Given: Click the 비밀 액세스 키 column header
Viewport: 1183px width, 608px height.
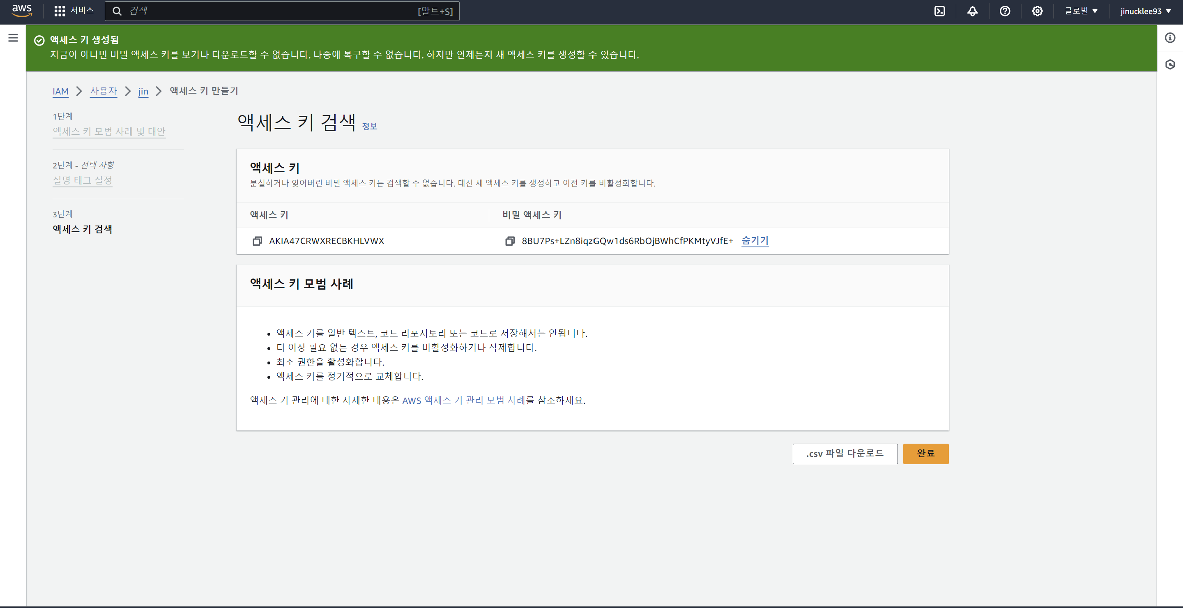Looking at the screenshot, I should click(532, 215).
